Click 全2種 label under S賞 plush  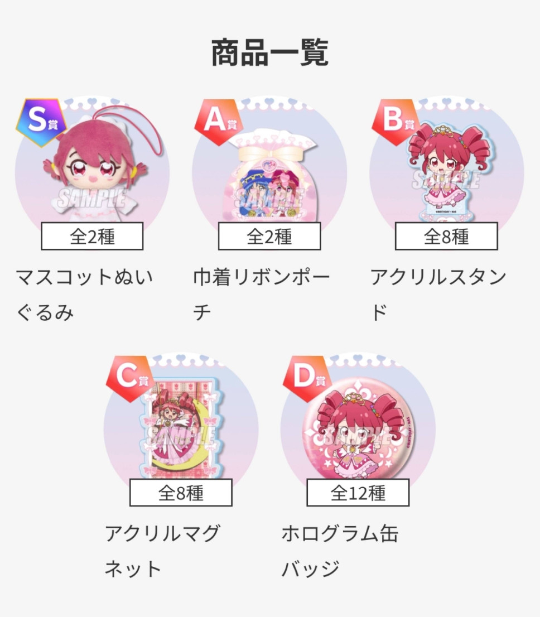click(92, 236)
